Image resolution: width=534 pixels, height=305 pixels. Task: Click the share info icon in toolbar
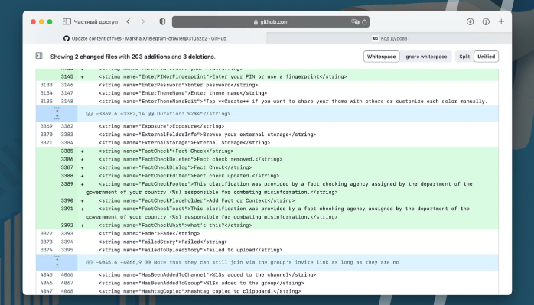point(486,21)
